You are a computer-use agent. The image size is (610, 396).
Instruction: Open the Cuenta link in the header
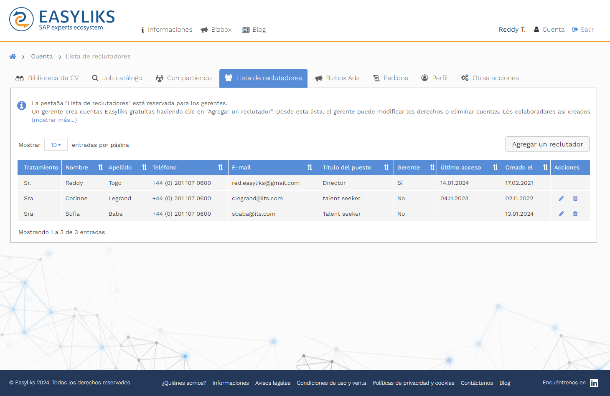click(549, 30)
